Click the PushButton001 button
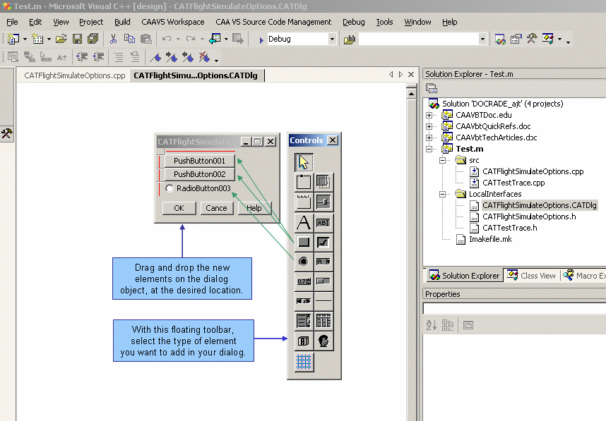 (x=199, y=161)
